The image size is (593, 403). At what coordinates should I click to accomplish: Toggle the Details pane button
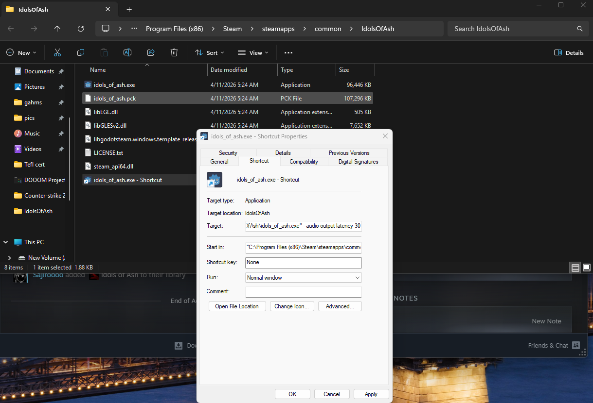tap(569, 52)
